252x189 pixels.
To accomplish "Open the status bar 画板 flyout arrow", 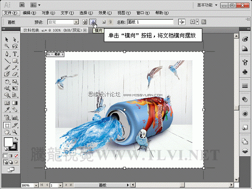I will [x=128, y=185].
